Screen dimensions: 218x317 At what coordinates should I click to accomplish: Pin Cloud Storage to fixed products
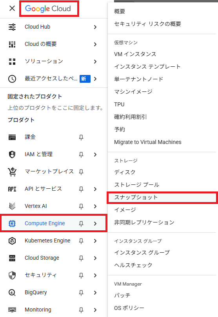coord(81,258)
